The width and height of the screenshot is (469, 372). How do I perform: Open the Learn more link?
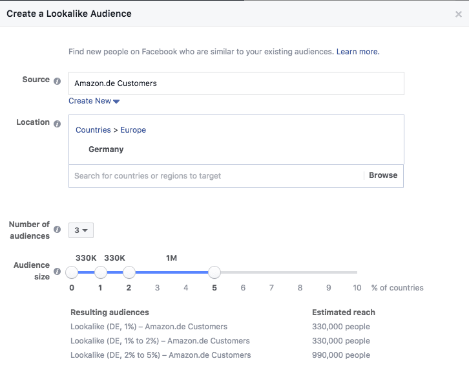(x=358, y=52)
